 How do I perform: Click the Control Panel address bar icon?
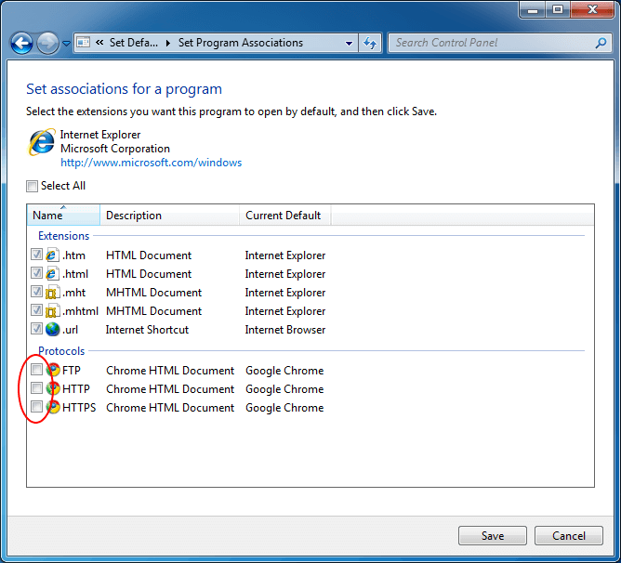tap(83, 42)
